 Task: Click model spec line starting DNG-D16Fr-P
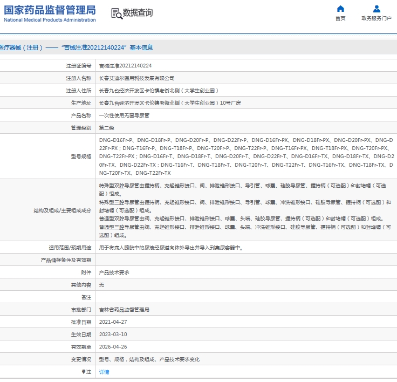[246, 140]
